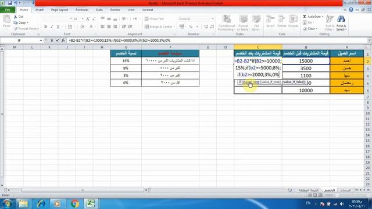Open the Windows Start button
The height and width of the screenshot is (209, 372).
point(7,204)
